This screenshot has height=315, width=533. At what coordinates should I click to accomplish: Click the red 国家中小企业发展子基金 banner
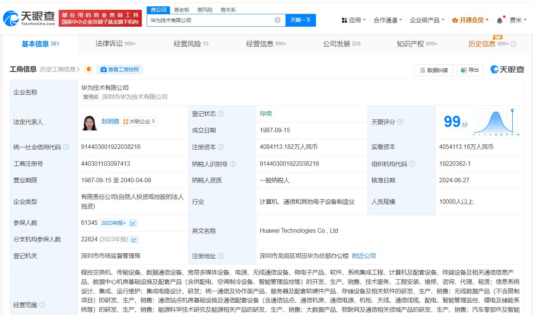coord(100,18)
